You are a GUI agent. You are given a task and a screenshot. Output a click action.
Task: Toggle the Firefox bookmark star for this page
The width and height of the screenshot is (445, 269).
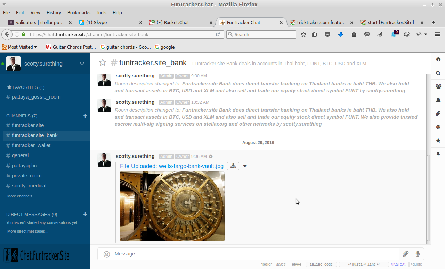[x=304, y=34]
